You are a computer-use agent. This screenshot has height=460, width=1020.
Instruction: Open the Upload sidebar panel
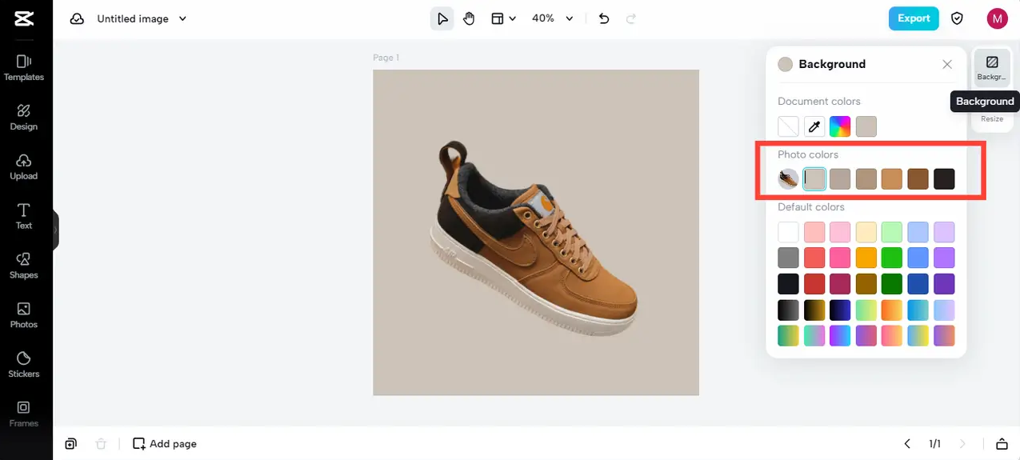[x=24, y=167]
